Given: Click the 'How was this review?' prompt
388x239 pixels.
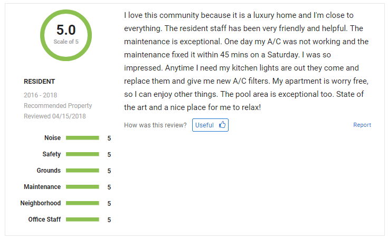Looking at the screenshot, I should tap(155, 125).
